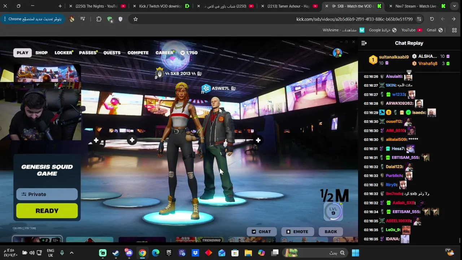Open Microsoft Store from taskbar
The width and height of the screenshot is (462, 260).
tap(235, 253)
